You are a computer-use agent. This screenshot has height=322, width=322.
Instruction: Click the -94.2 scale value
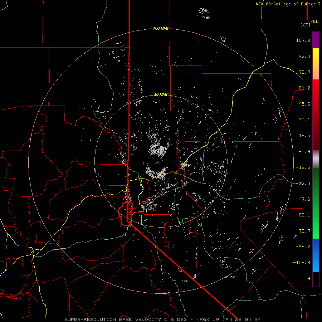pos(303,247)
